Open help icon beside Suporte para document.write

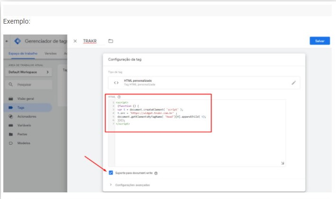(x=156, y=173)
